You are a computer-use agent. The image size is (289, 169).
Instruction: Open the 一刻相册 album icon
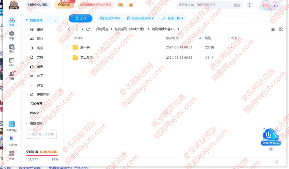[x=12, y=141]
